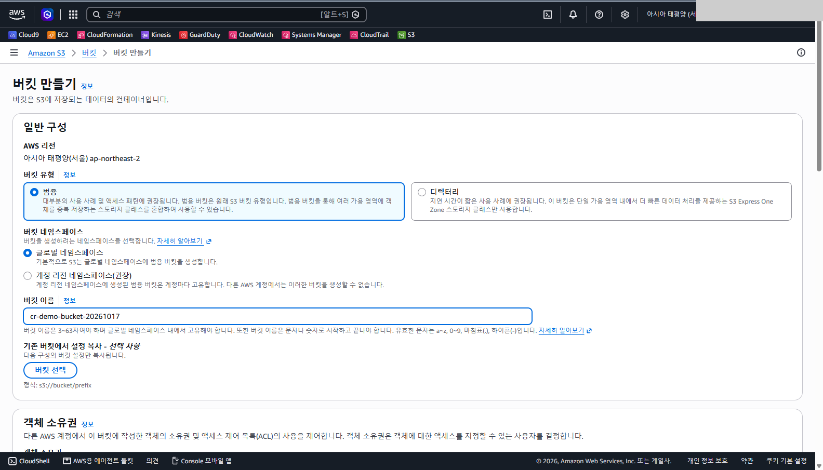The image size is (823, 470).
Task: Open Systems Manager service shortcut
Action: (x=312, y=35)
